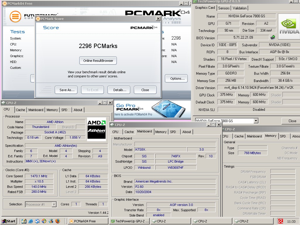Click the AMD Athlon logo in CPU-Z
300x225 pixels.
click(96, 129)
